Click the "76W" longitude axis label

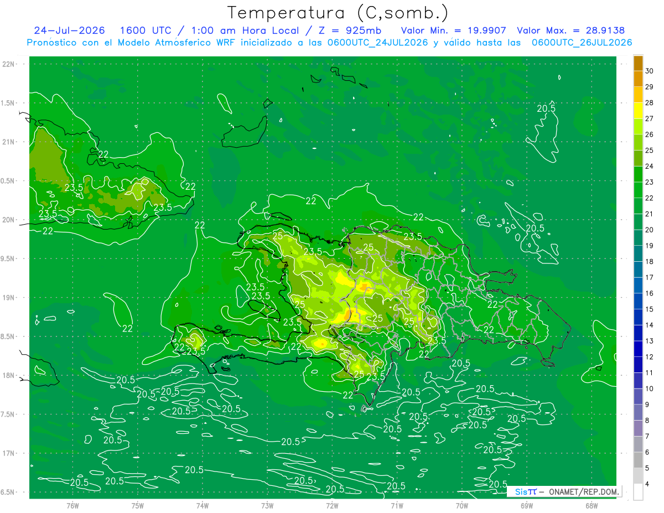tap(72, 505)
